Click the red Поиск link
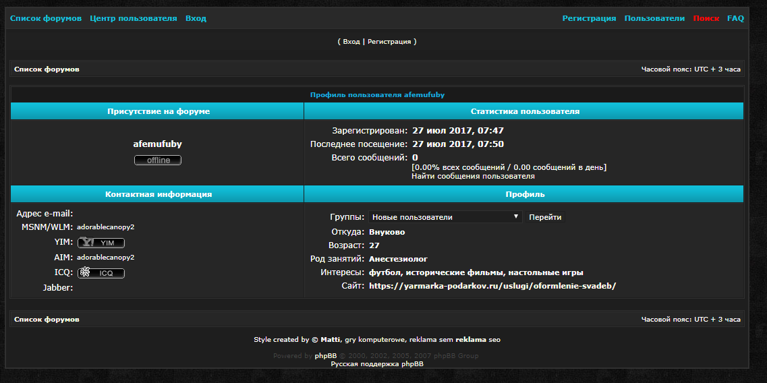 tap(706, 19)
